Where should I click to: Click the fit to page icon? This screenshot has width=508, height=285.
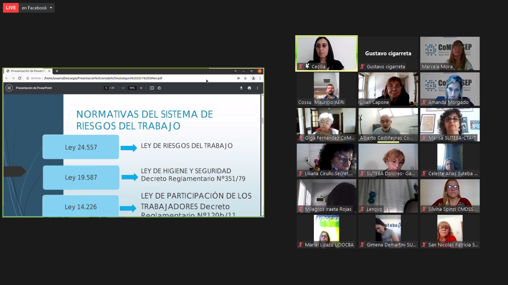(152, 88)
